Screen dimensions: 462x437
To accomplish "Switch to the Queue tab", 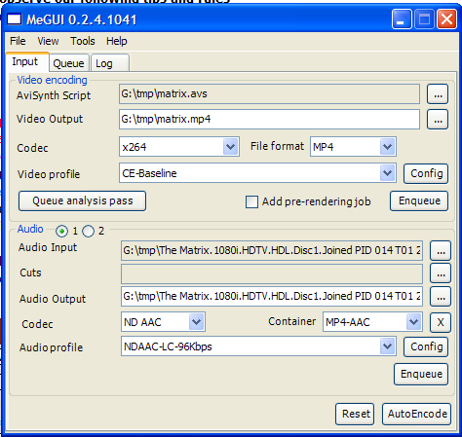I will (x=68, y=63).
